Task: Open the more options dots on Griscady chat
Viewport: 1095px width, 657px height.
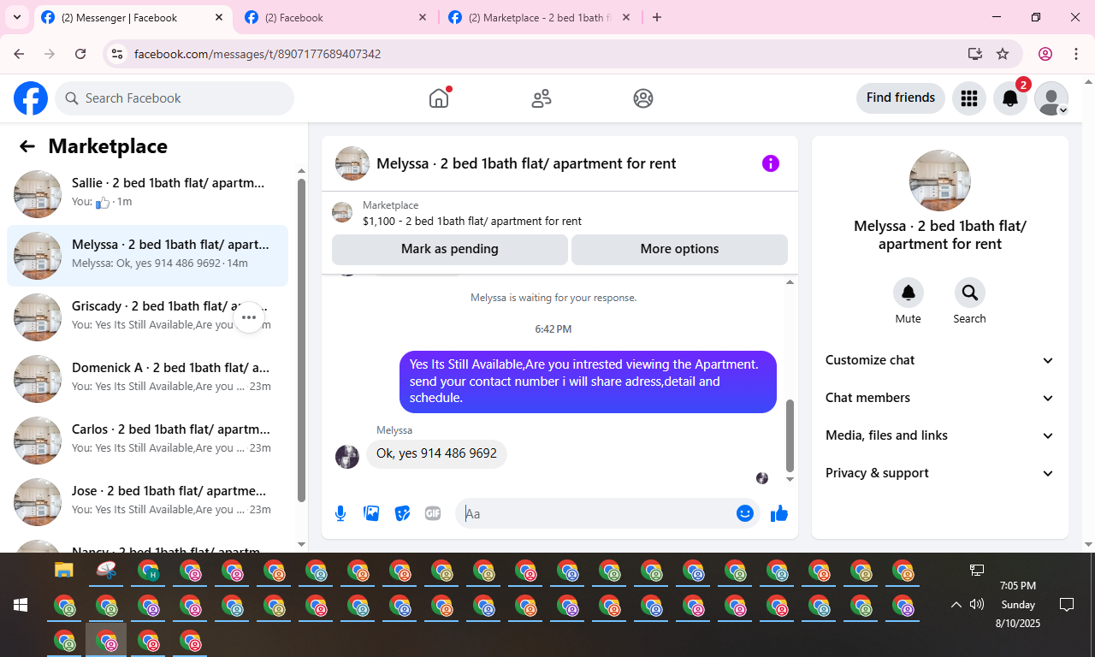Action: click(x=249, y=317)
